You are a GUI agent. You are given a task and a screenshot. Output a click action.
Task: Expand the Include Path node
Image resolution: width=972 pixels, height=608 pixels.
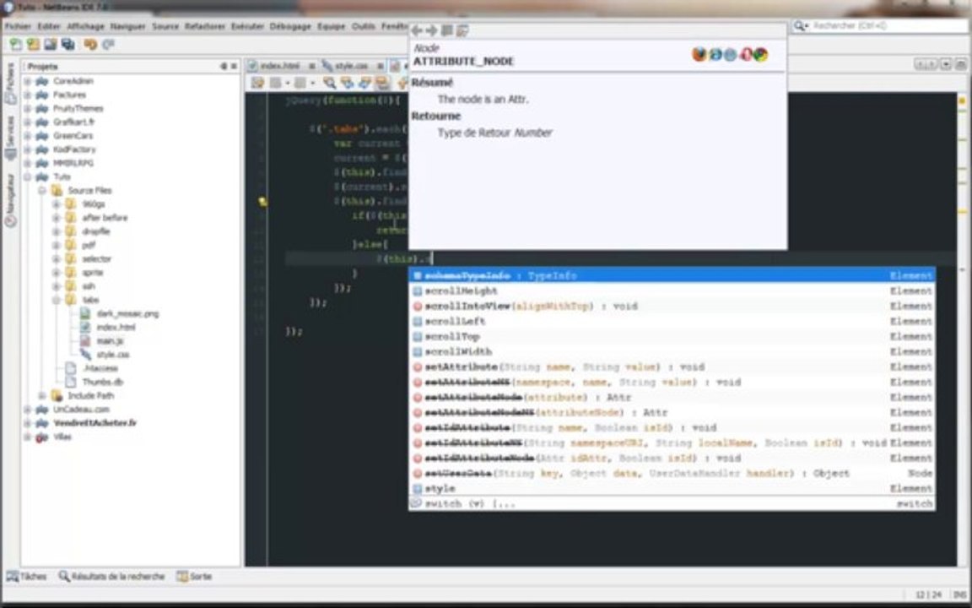[x=41, y=396]
